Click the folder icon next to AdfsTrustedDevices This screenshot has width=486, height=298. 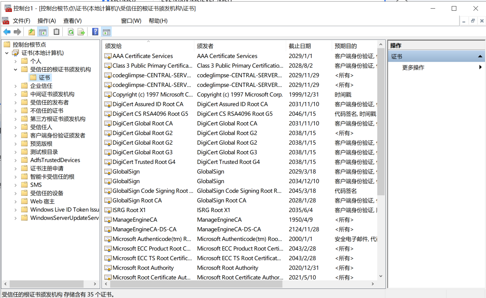24,160
